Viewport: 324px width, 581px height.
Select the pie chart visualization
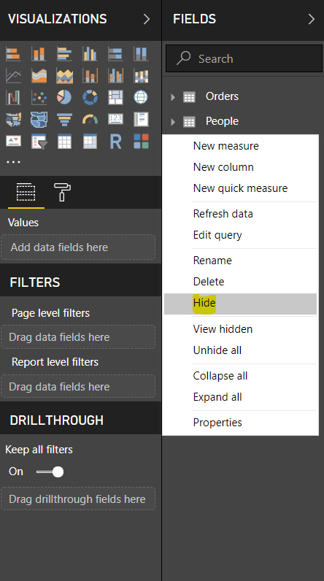click(64, 98)
